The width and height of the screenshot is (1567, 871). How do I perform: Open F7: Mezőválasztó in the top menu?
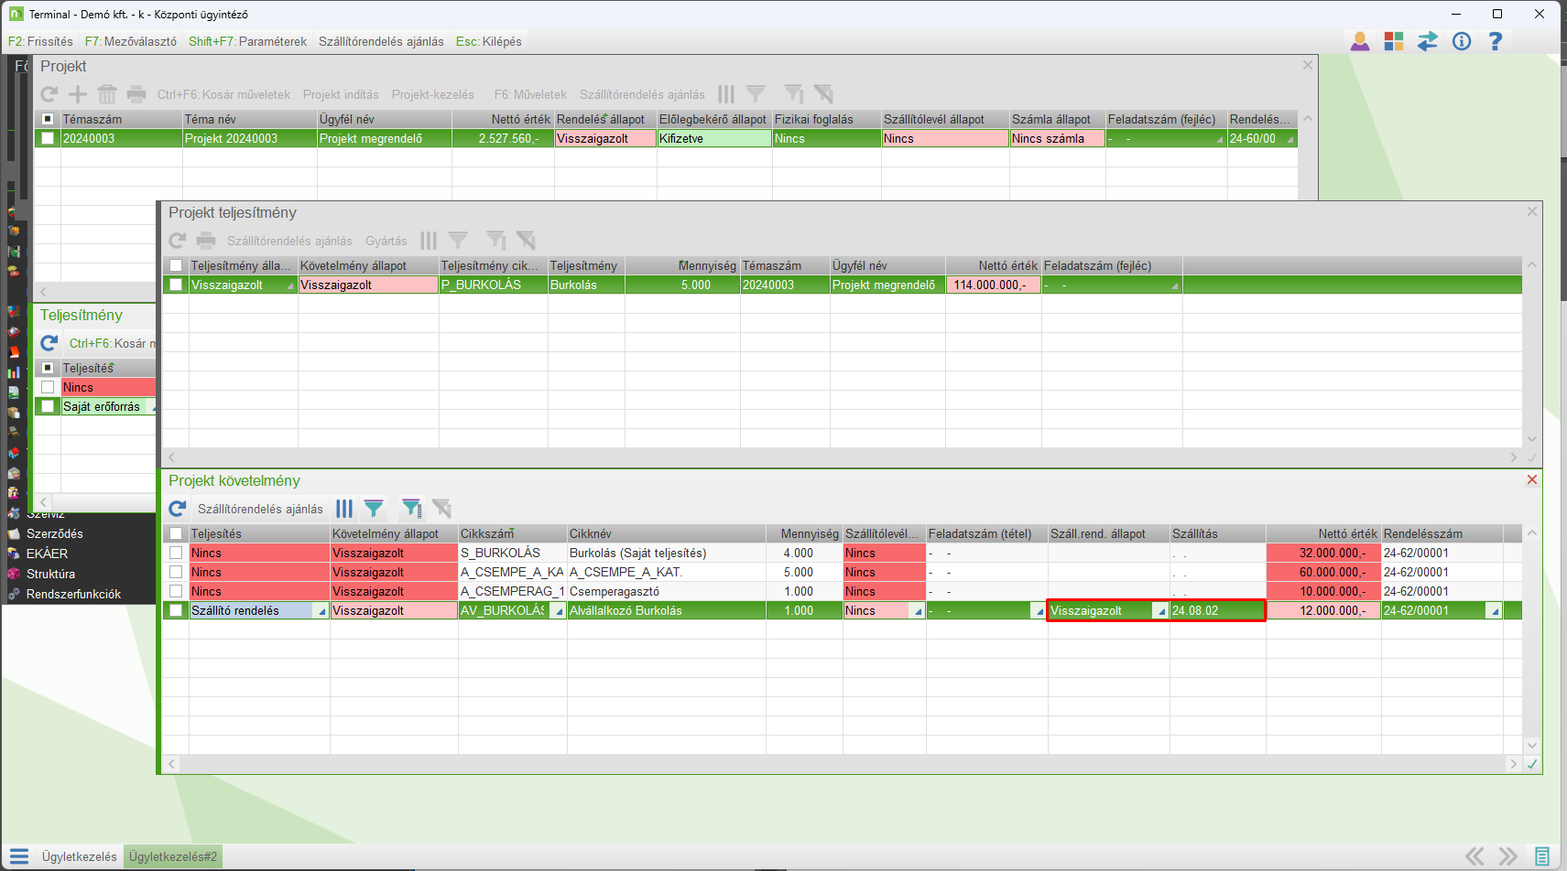tap(131, 41)
